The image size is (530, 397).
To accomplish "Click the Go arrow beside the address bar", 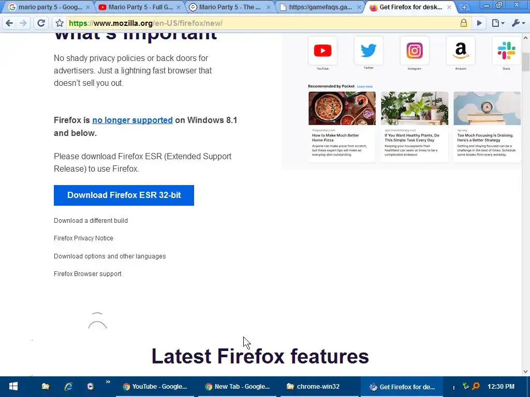I will point(479,23).
